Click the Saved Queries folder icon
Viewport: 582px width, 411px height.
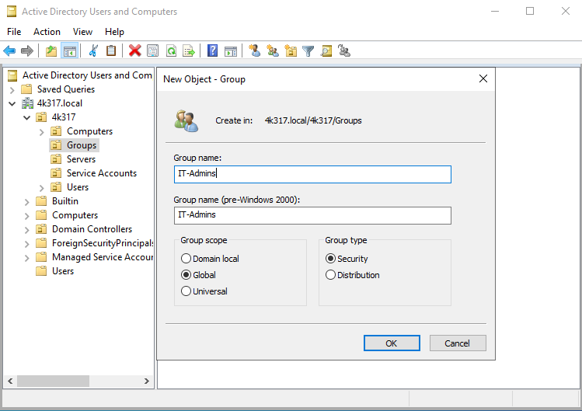26,89
